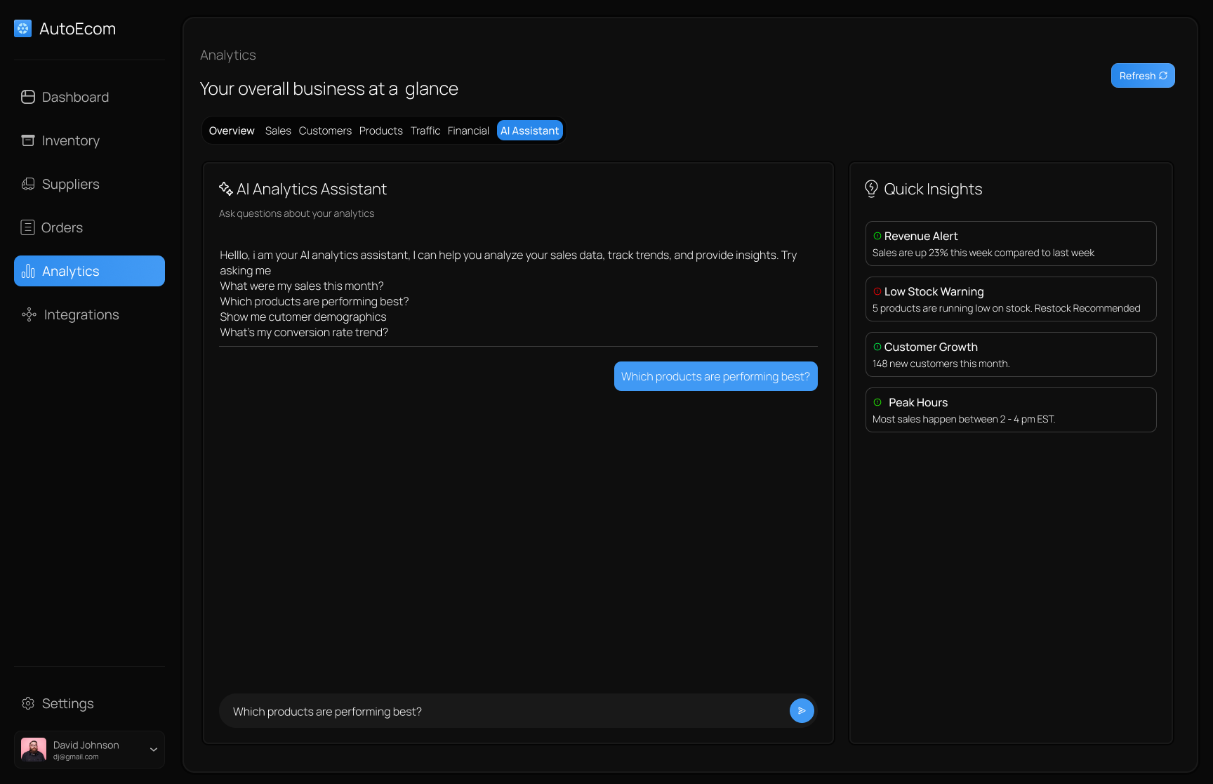Viewport: 1213px width, 784px height.
Task: Select the Analytics sidebar item
Action: (x=89, y=271)
